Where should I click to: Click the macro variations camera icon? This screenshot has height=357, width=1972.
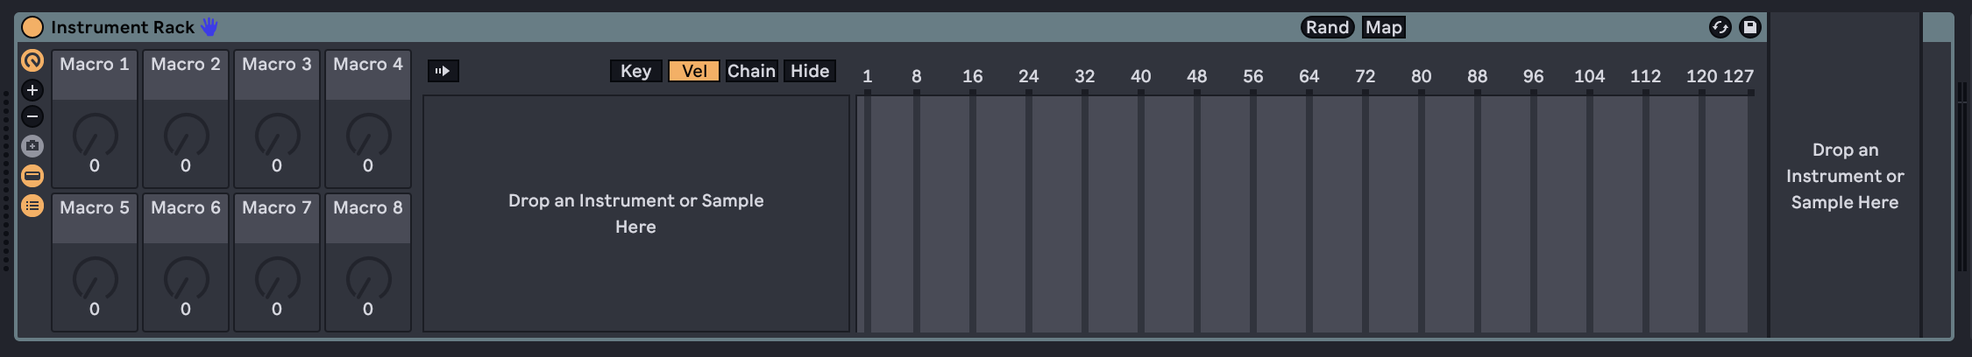pyautogui.click(x=32, y=146)
